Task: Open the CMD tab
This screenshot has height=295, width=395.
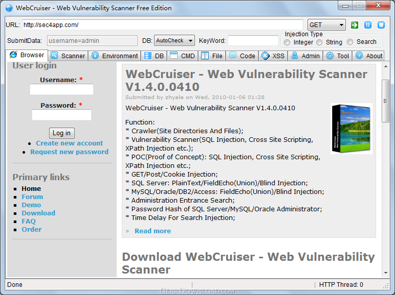Action: 183,56
